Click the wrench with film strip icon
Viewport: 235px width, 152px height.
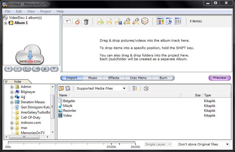point(127,21)
